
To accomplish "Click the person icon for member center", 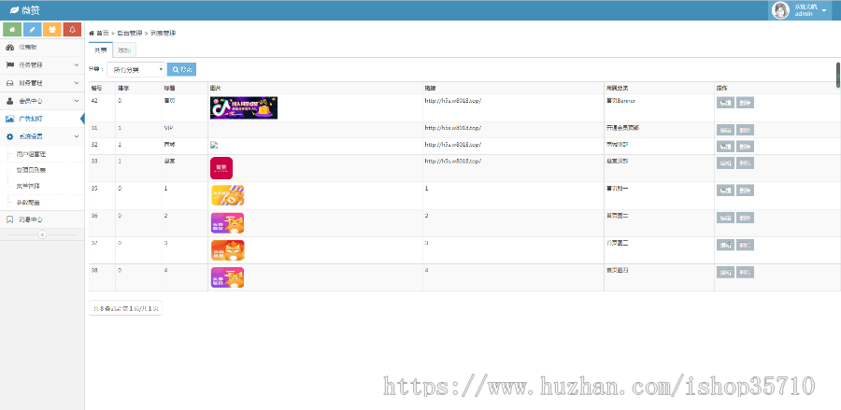I will click(9, 101).
